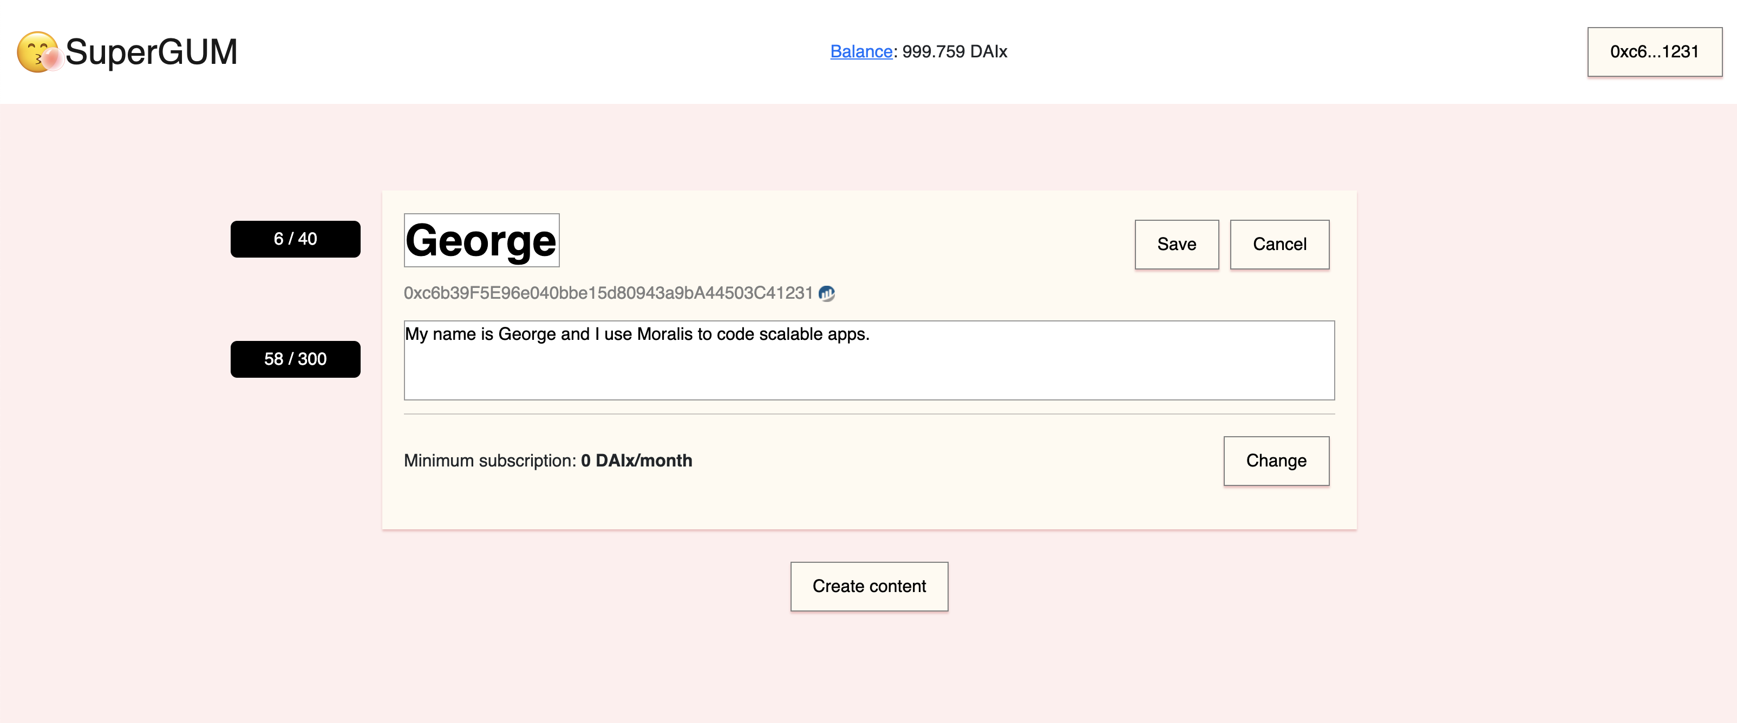Click the 0xc6...1231 wallet button
This screenshot has width=1737, height=723.
coord(1654,52)
